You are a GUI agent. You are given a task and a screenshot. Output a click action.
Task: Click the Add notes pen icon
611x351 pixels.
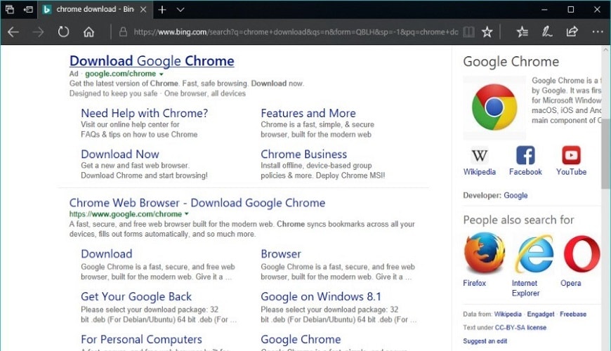547,32
